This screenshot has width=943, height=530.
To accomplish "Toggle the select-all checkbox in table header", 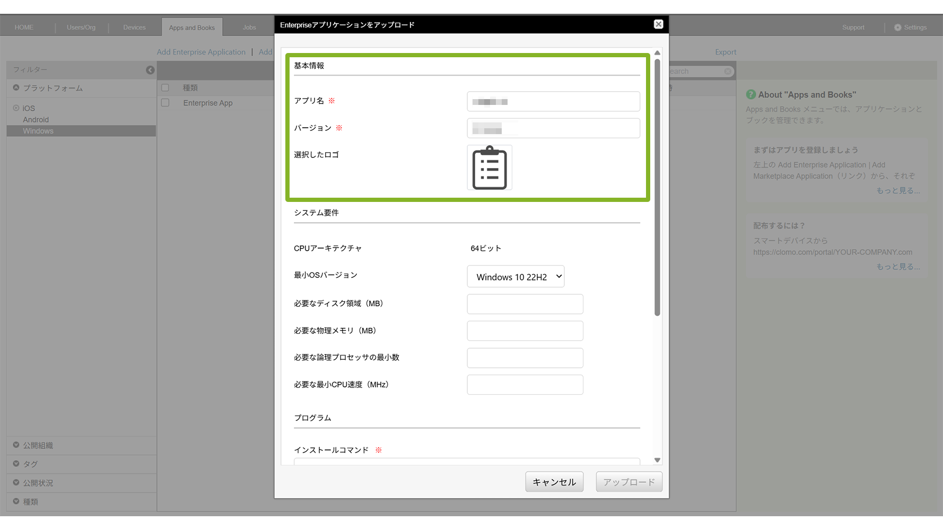I will [x=165, y=87].
